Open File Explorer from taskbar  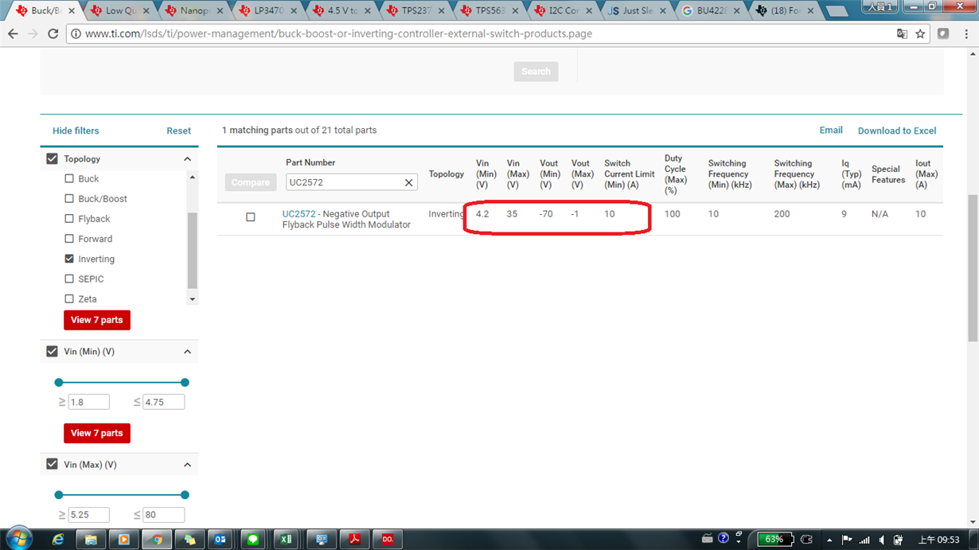point(91,540)
